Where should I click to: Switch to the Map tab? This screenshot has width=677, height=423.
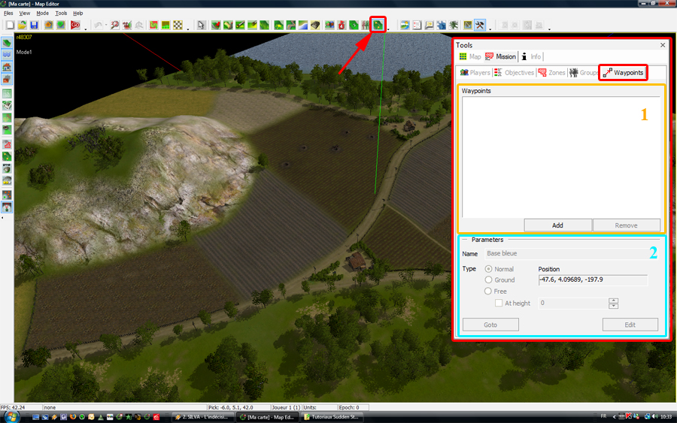coord(469,56)
